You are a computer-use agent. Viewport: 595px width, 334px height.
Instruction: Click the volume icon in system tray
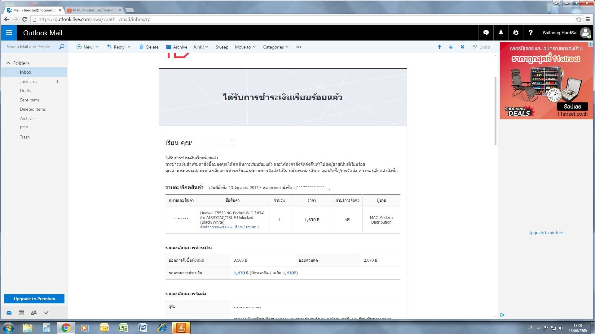point(561,328)
